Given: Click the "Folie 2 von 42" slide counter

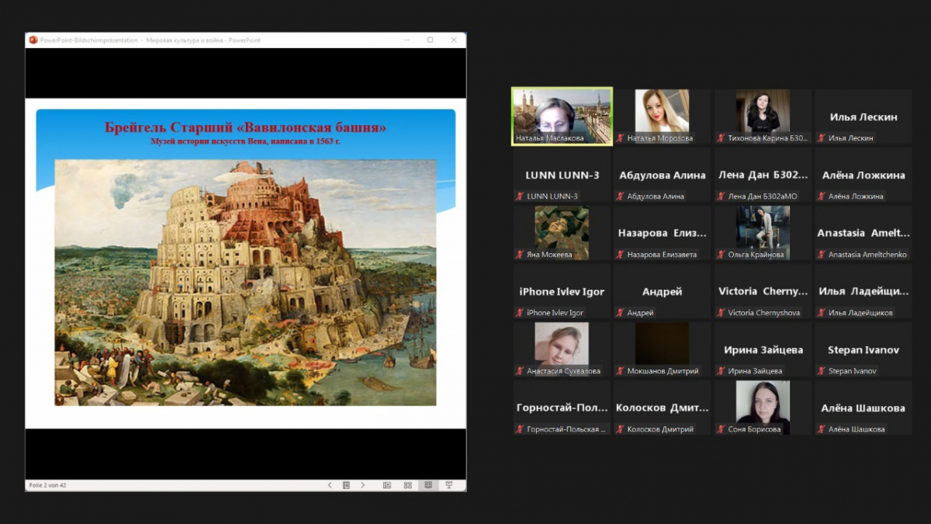Looking at the screenshot, I should (x=47, y=485).
